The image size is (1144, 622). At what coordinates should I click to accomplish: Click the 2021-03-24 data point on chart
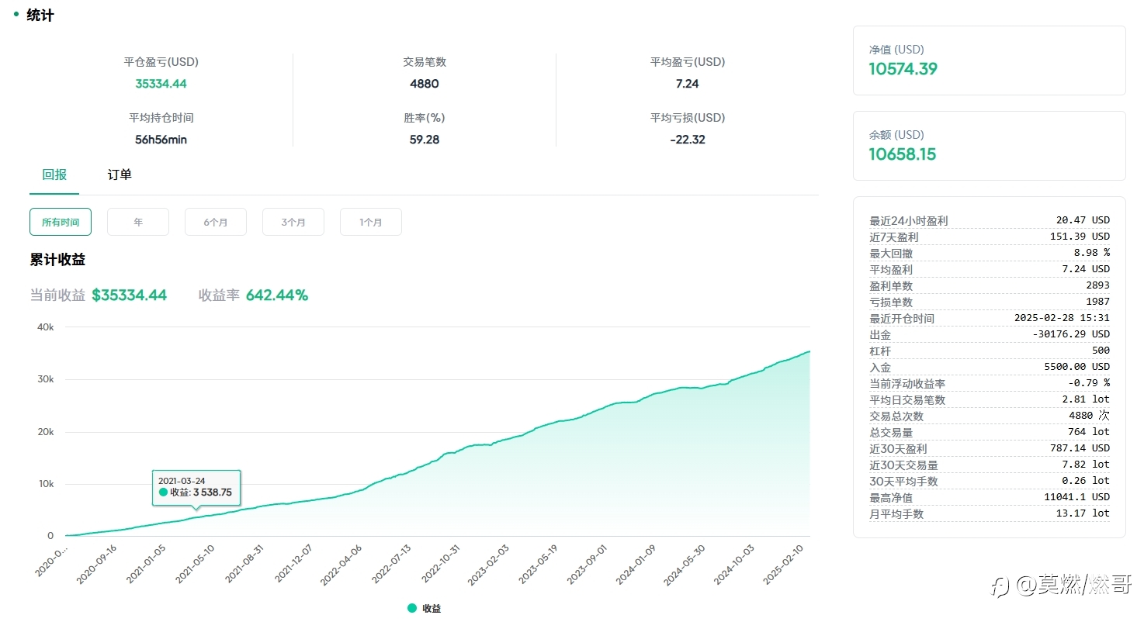coord(196,517)
